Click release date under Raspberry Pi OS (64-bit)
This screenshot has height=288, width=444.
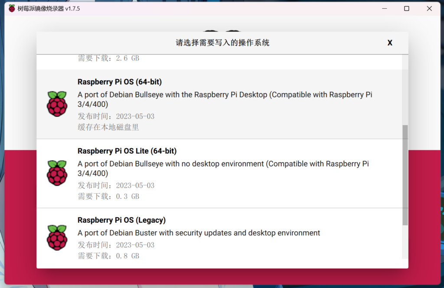pyautogui.click(x=116, y=116)
